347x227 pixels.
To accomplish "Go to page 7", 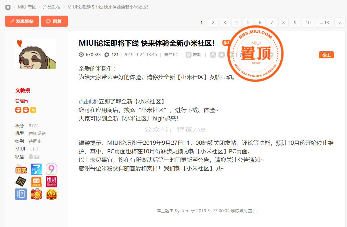I will pyautogui.click(x=272, y=22).
